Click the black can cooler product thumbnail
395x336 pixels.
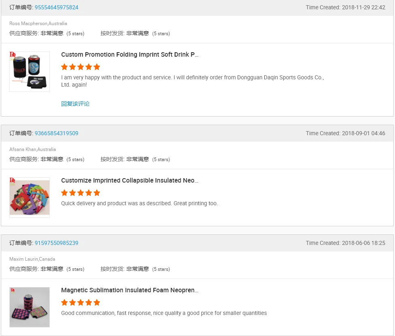30,72
